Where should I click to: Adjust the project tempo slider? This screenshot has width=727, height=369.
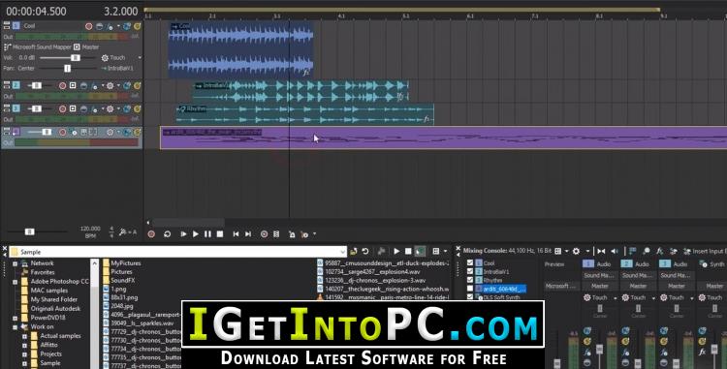[29, 231]
